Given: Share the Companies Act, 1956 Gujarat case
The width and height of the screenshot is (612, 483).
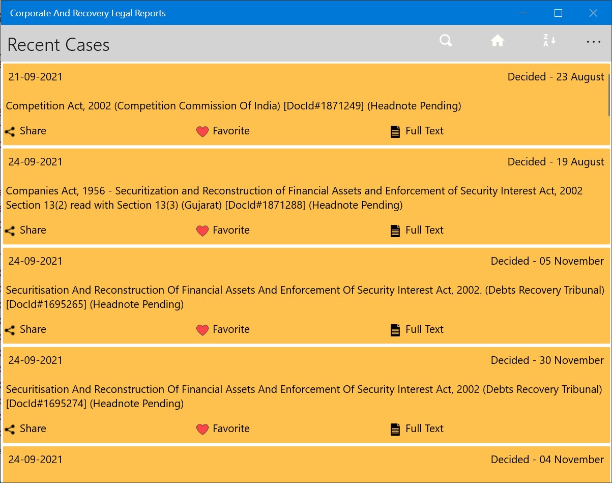Looking at the screenshot, I should pos(10,231).
